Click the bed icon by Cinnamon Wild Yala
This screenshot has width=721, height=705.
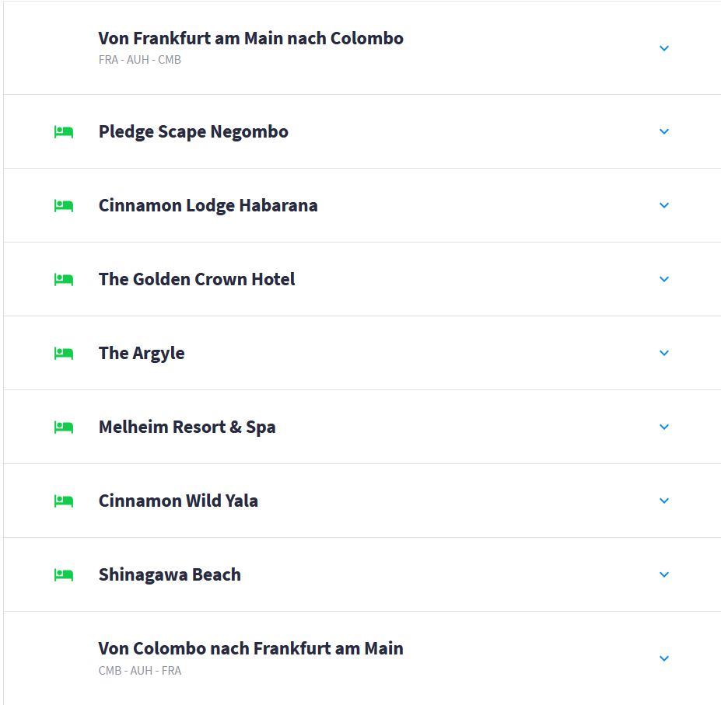click(64, 501)
